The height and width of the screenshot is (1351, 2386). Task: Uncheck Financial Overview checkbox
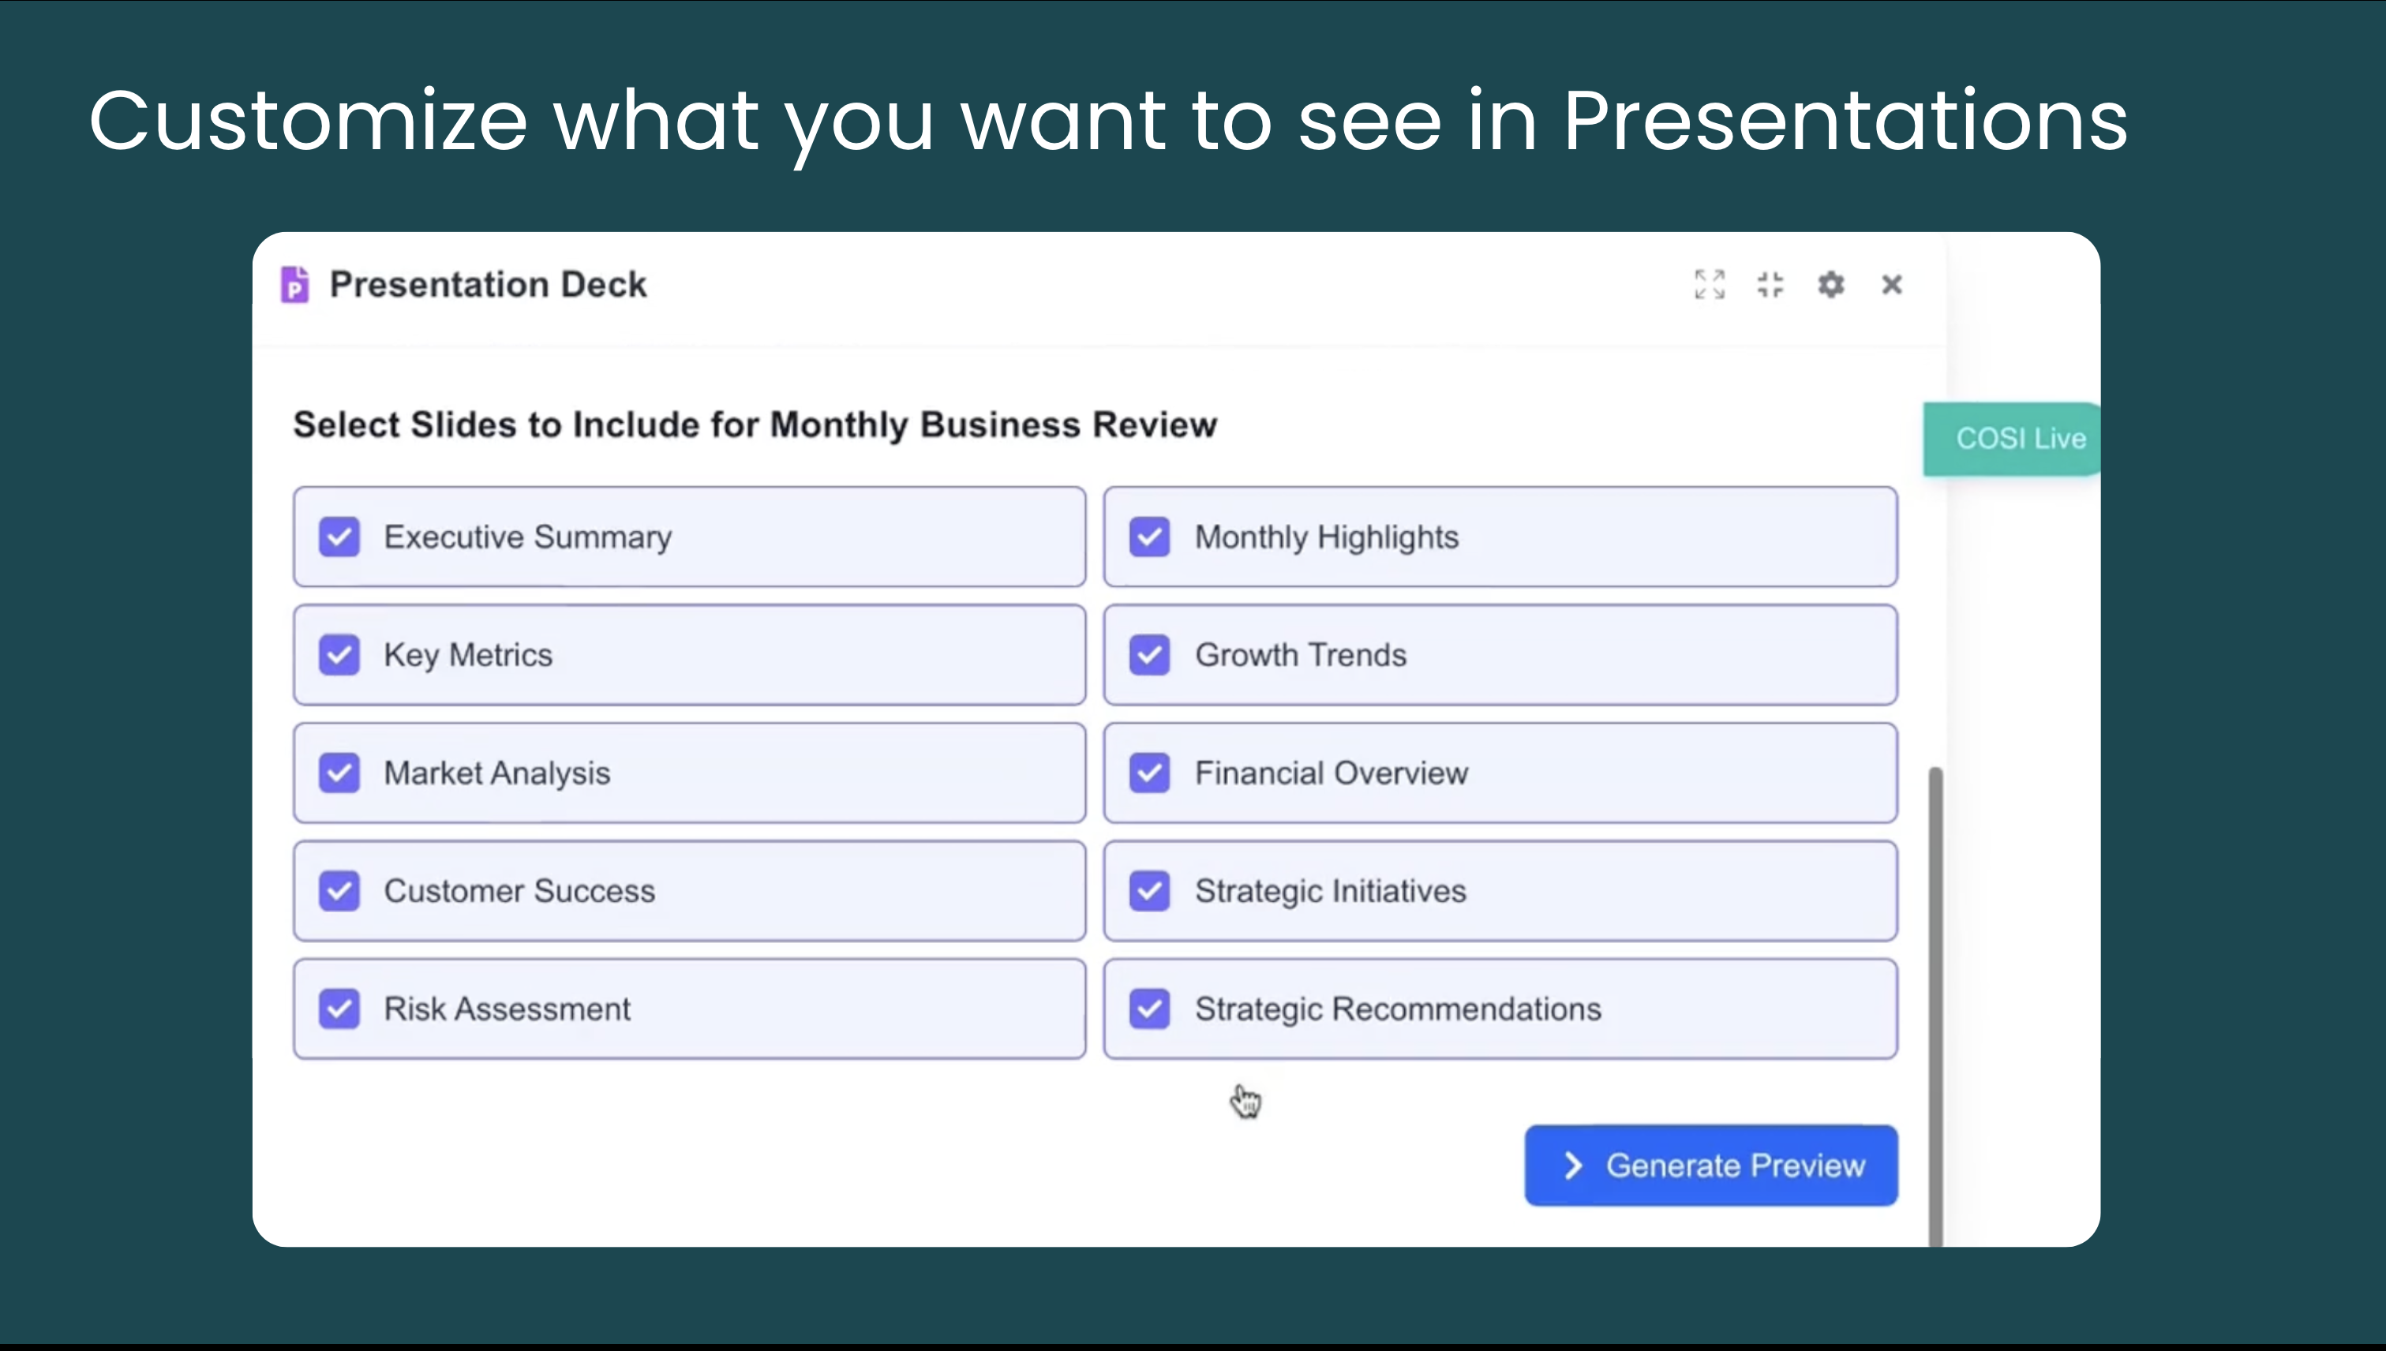click(x=1149, y=773)
